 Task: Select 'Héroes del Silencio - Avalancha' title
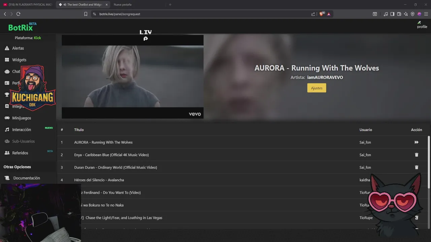point(99,180)
